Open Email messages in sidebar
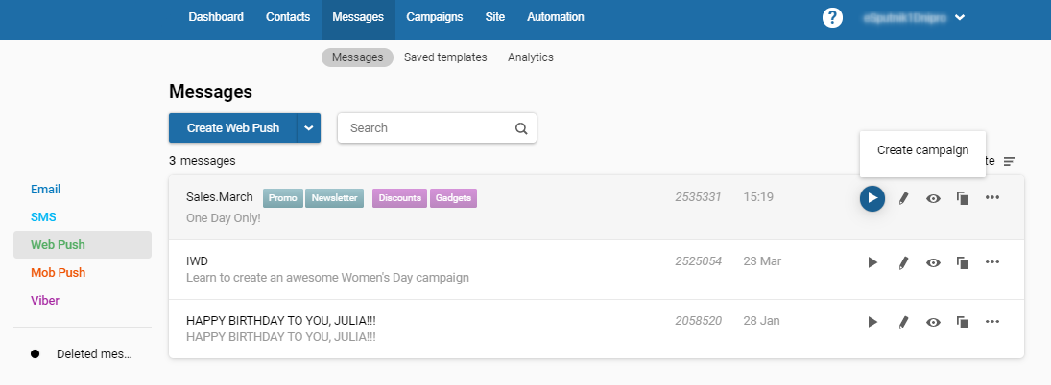Screen dimensions: 1051x385 click(45, 190)
